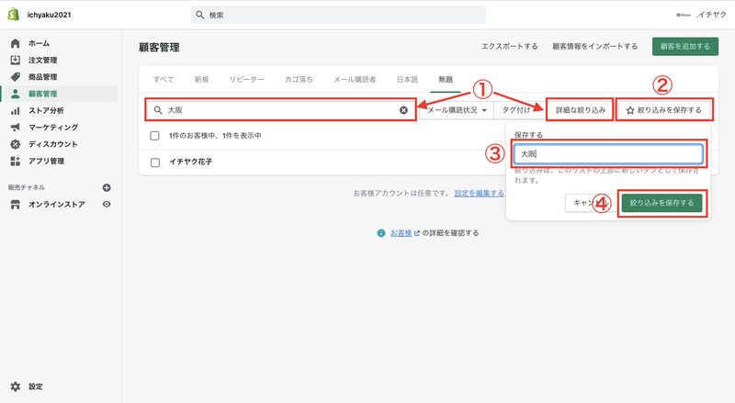Open 注文管理 in the sidebar
Screen dimensions: 735x403
pyautogui.click(x=42, y=60)
